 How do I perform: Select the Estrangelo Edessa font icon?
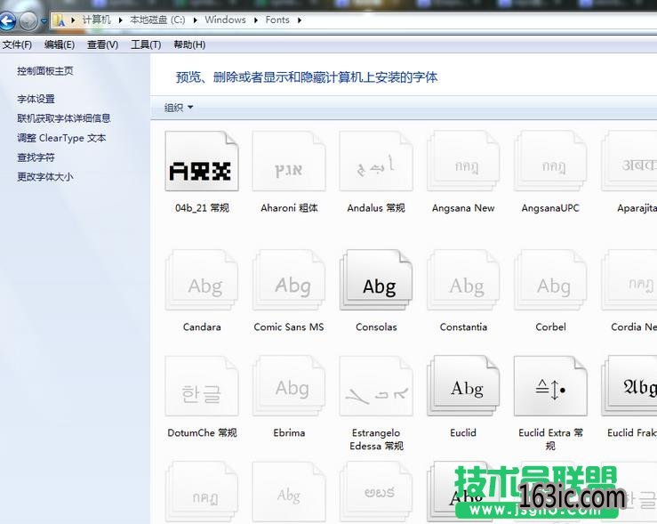[376, 388]
